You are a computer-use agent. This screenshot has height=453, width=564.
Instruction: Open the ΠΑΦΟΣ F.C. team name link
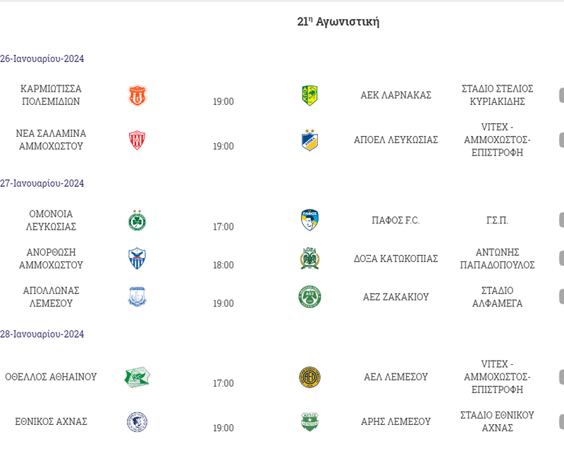click(396, 221)
